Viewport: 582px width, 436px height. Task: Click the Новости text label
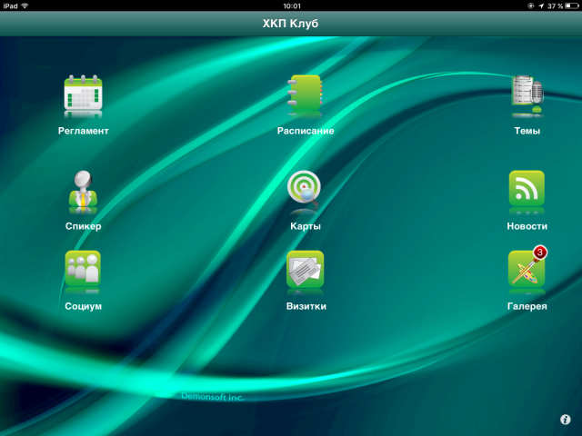coord(527,226)
